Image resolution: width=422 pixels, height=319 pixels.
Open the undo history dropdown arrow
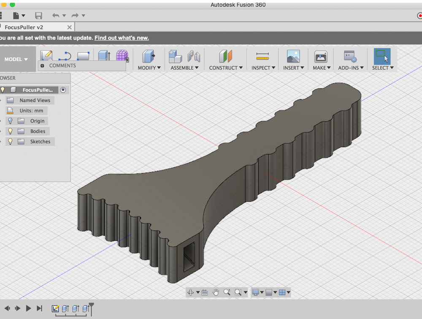[64, 16]
